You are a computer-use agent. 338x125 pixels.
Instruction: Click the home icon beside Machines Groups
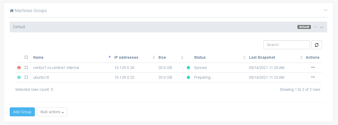point(12,11)
